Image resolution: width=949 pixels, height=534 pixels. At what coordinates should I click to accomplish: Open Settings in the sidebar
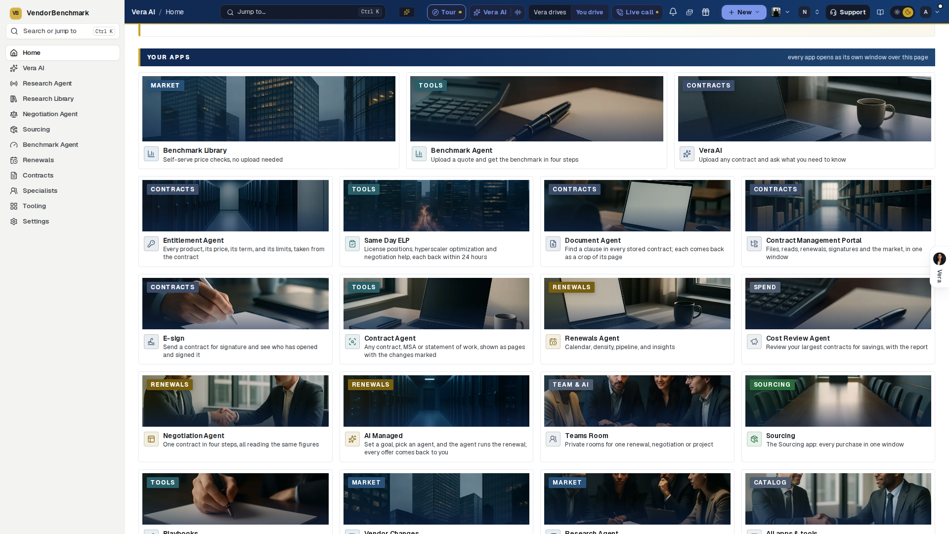click(63, 222)
